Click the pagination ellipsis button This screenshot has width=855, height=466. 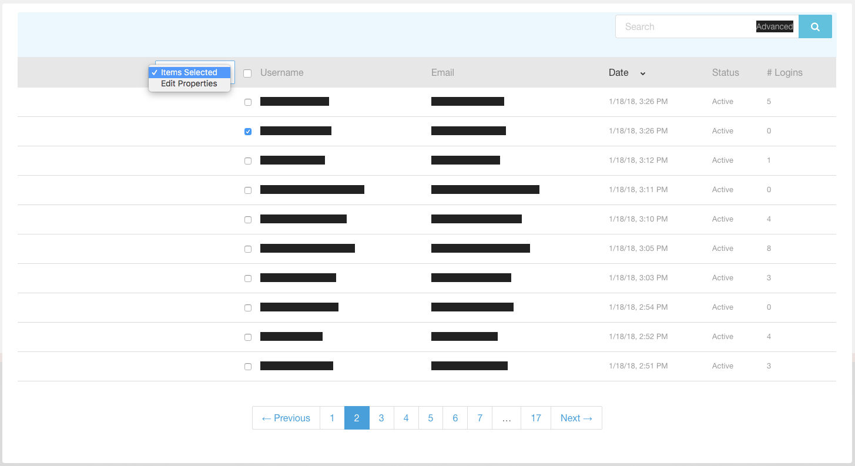506,418
